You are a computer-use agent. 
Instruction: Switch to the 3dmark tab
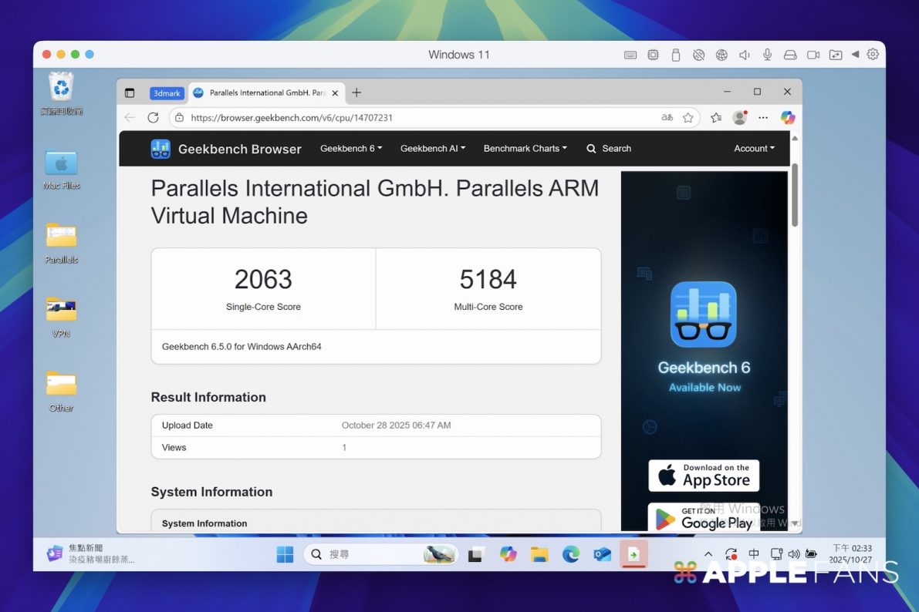click(167, 93)
